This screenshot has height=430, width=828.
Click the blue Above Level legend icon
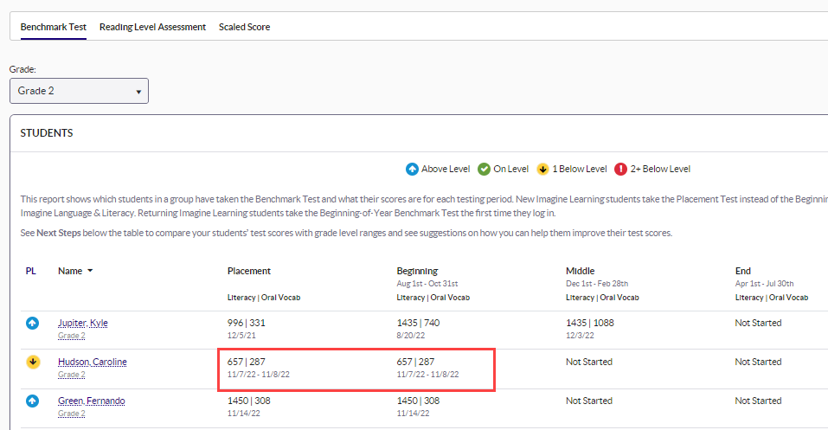click(x=412, y=169)
